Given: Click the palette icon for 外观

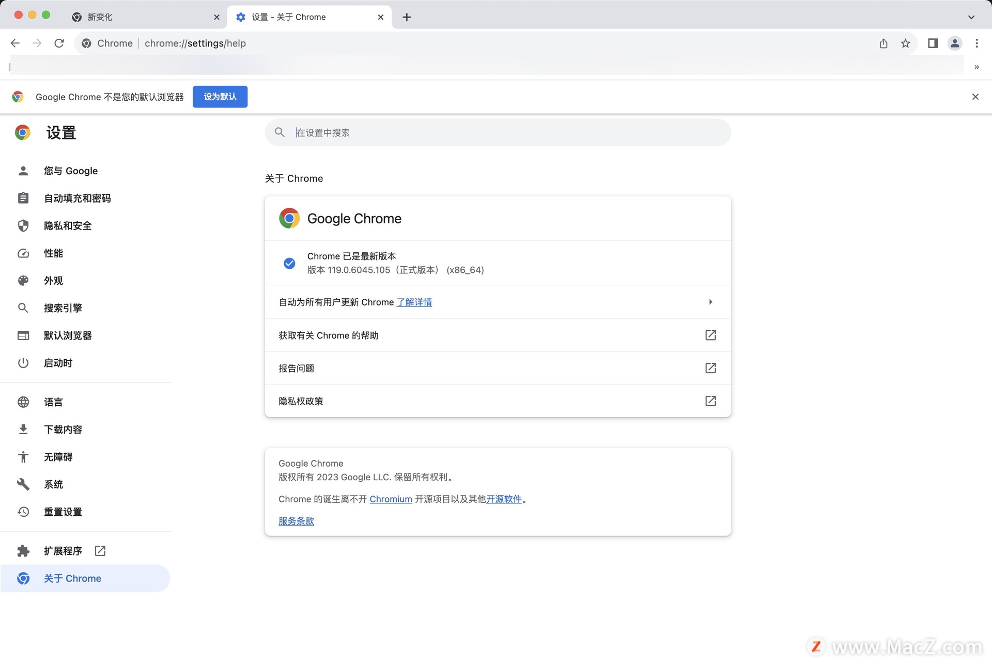Looking at the screenshot, I should click(23, 281).
